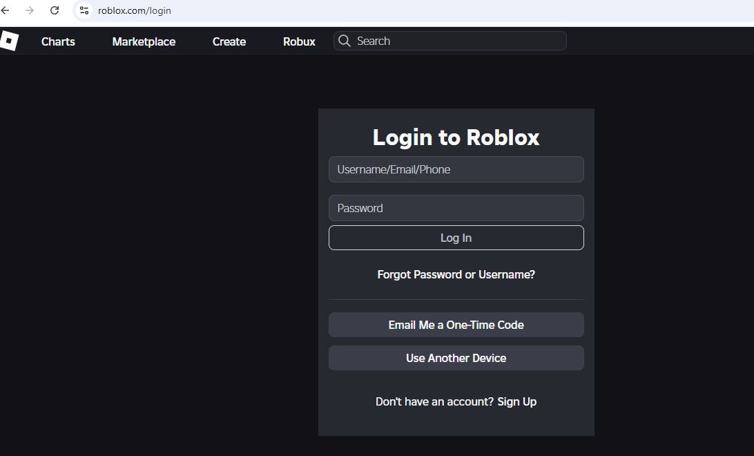The height and width of the screenshot is (456, 754).
Task: Click Email Me a One-Time Code
Action: [x=456, y=324]
